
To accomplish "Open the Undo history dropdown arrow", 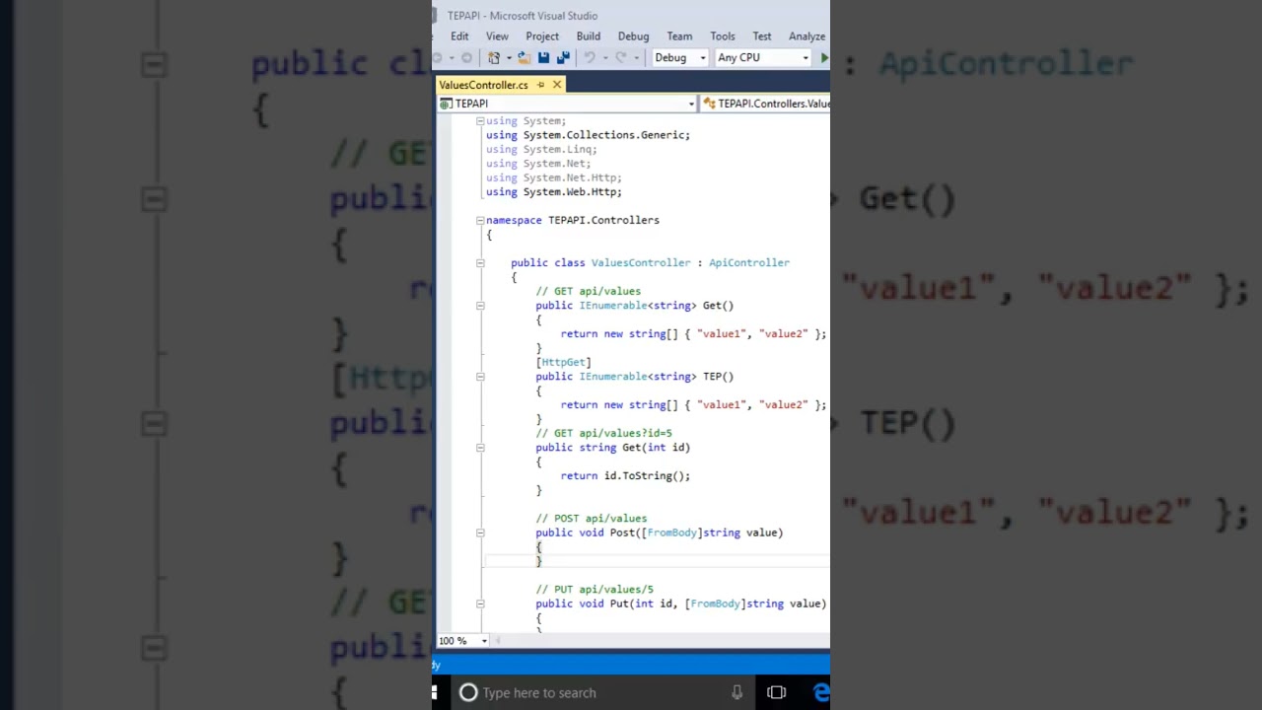I will pyautogui.click(x=604, y=58).
